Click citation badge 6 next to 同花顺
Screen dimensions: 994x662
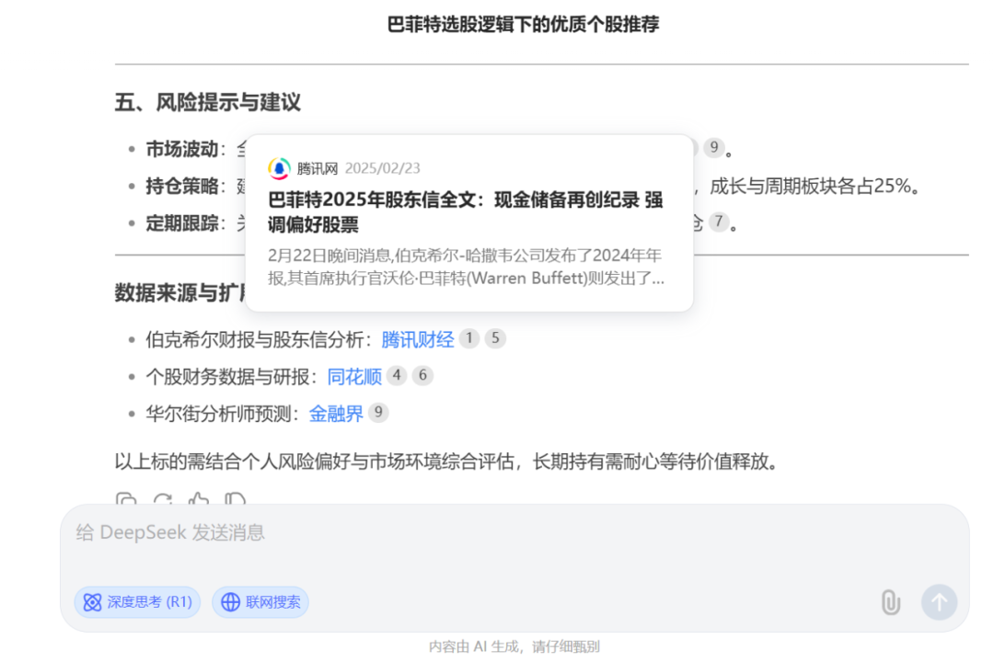[422, 375]
